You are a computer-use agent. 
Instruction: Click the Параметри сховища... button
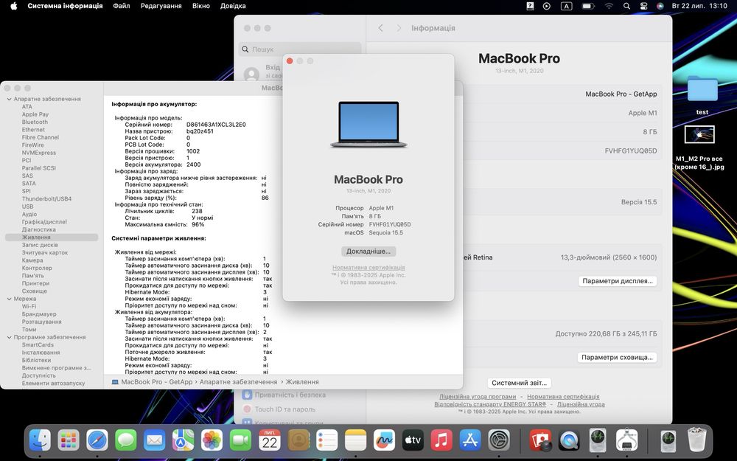pos(617,358)
